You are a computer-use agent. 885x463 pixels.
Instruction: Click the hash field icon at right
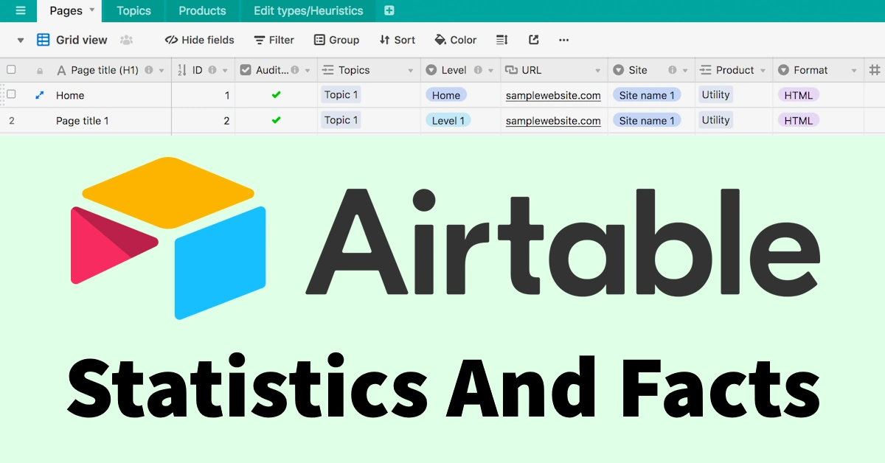[875, 70]
